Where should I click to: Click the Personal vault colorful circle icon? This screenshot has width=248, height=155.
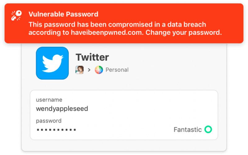coord(99,70)
